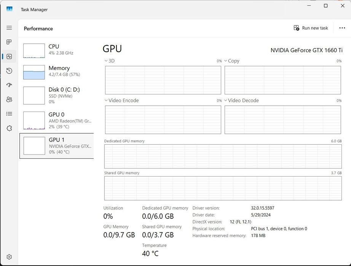Click the Performance page heading
This screenshot has width=351, height=266.
click(x=38, y=29)
